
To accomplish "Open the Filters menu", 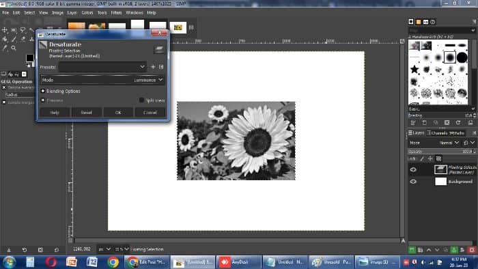I will pyautogui.click(x=116, y=13).
